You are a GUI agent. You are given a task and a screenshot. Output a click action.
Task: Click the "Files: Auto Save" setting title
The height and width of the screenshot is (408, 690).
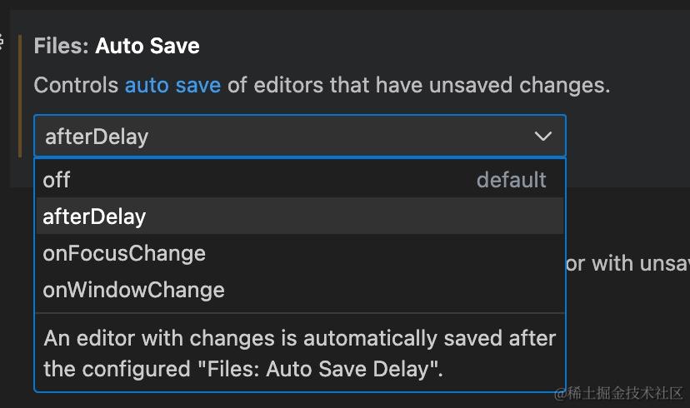(117, 45)
